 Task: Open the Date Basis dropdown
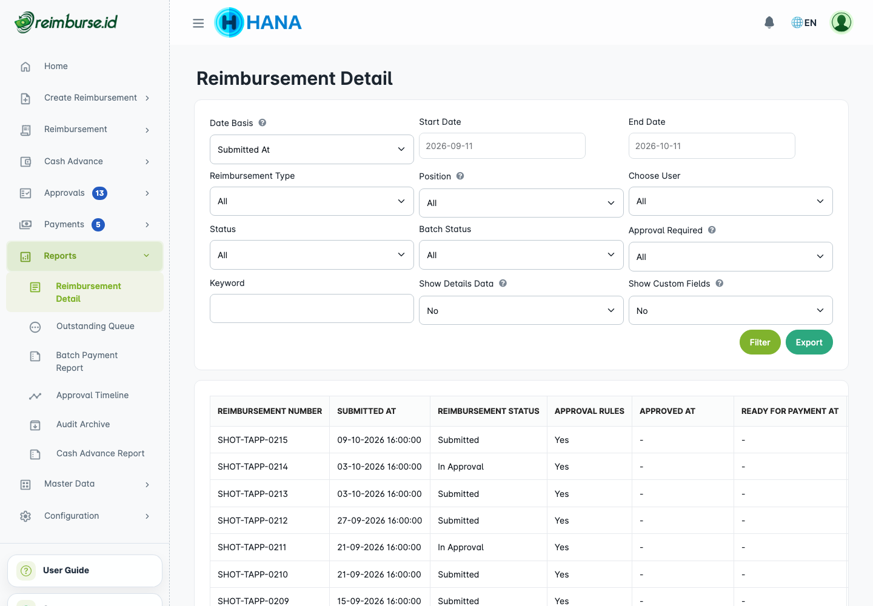[x=312, y=150]
